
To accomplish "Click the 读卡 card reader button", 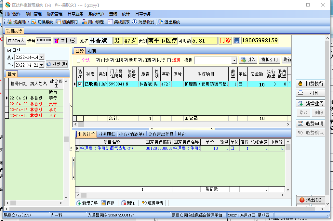I will coord(65,40).
